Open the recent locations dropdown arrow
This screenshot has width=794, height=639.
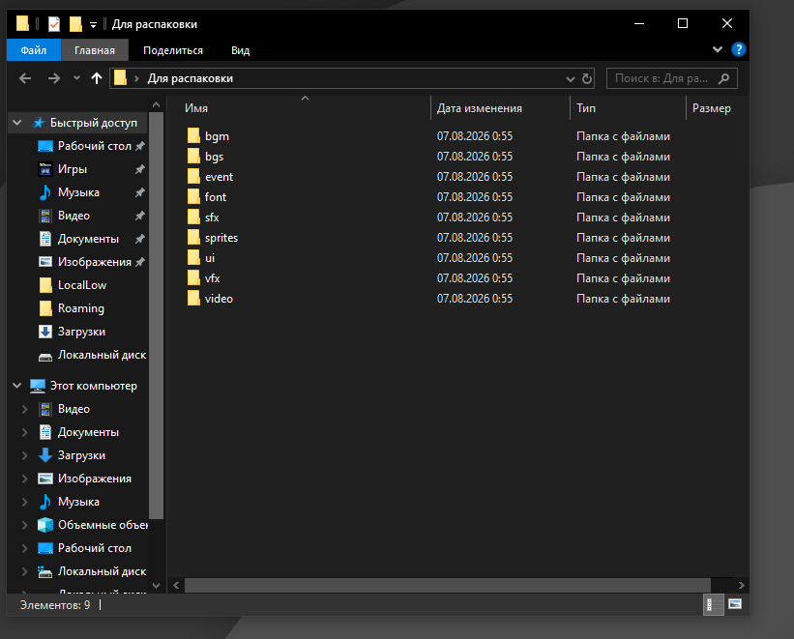pos(76,78)
